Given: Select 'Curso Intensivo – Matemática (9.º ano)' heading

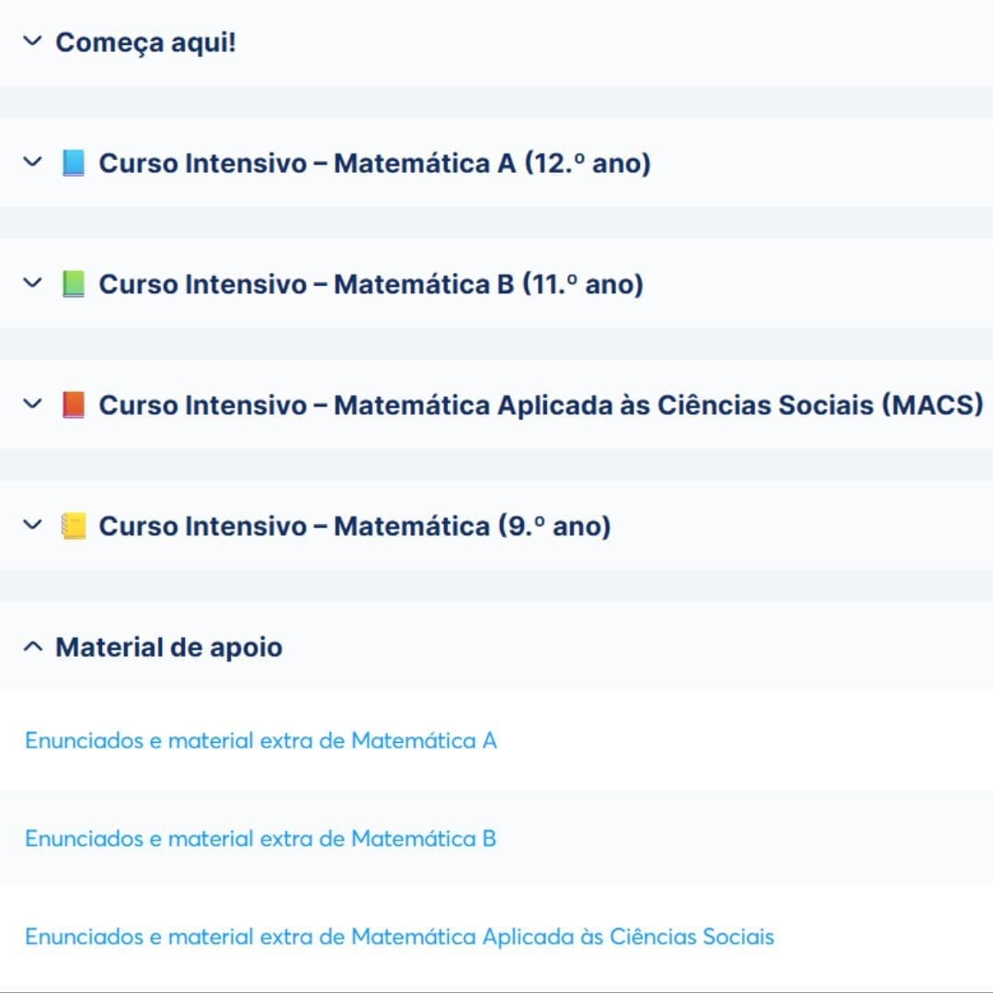Looking at the screenshot, I should click(354, 526).
